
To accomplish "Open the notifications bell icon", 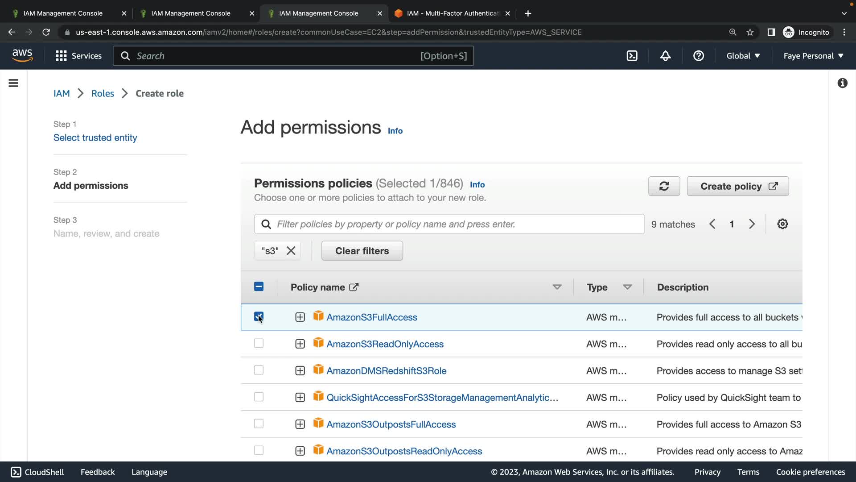I will [665, 56].
